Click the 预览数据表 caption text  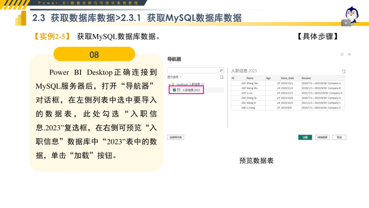pyautogui.click(x=256, y=161)
